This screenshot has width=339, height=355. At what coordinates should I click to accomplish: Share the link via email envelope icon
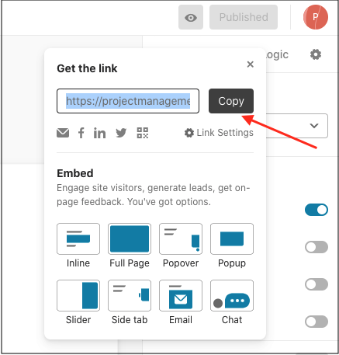[63, 133]
